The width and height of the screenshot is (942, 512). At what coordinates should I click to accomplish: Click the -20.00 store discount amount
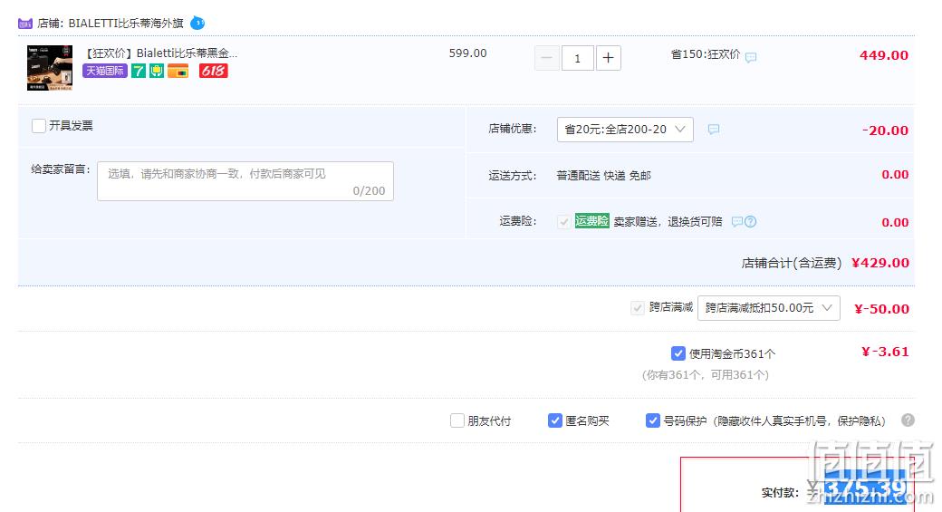tap(885, 130)
